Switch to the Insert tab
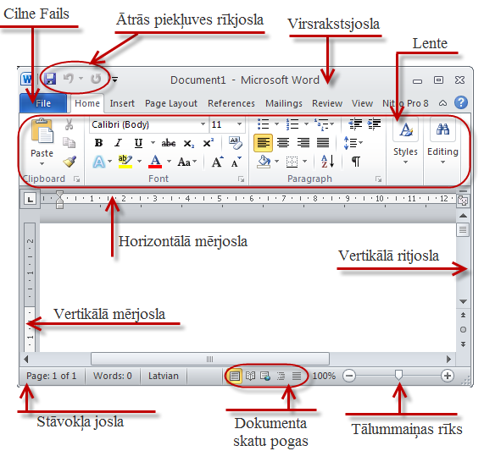This screenshot has height=451, width=484. click(x=122, y=103)
